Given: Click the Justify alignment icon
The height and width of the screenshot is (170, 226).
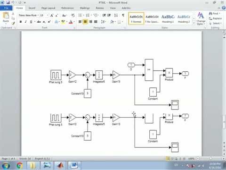Looking at the screenshot, I should [96, 22].
